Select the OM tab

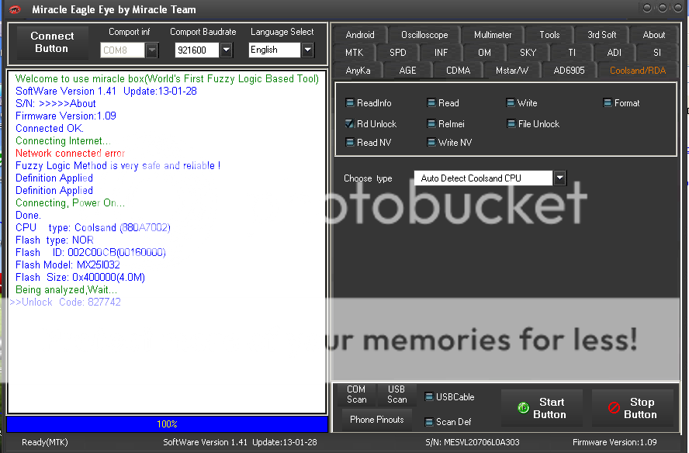pyautogui.click(x=484, y=53)
